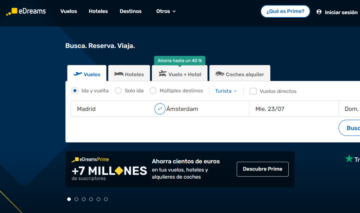The width and height of the screenshot is (360, 213).
Task: Select the Ida y vuelta radio button
Action: click(x=75, y=91)
